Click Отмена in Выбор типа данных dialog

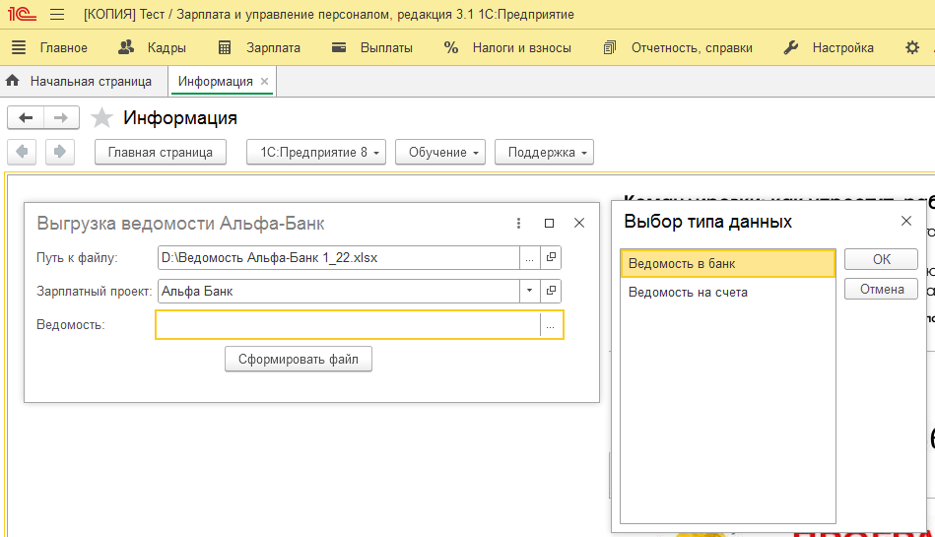pyautogui.click(x=882, y=289)
